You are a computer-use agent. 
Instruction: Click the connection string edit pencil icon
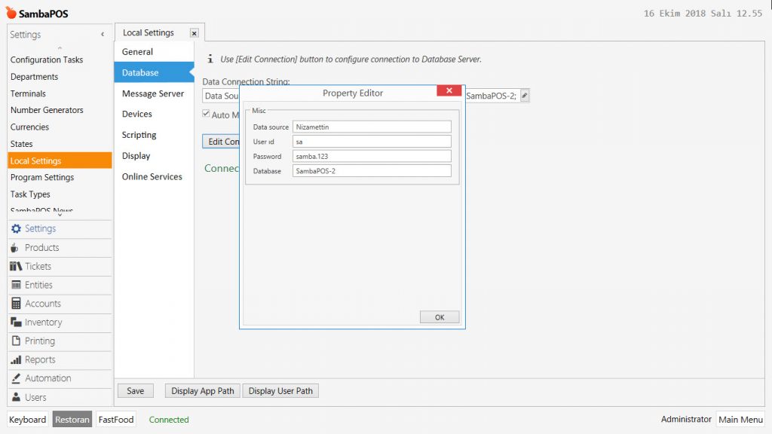525,96
